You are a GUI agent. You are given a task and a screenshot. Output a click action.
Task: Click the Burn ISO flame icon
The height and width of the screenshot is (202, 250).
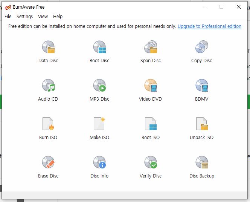[x=48, y=124]
